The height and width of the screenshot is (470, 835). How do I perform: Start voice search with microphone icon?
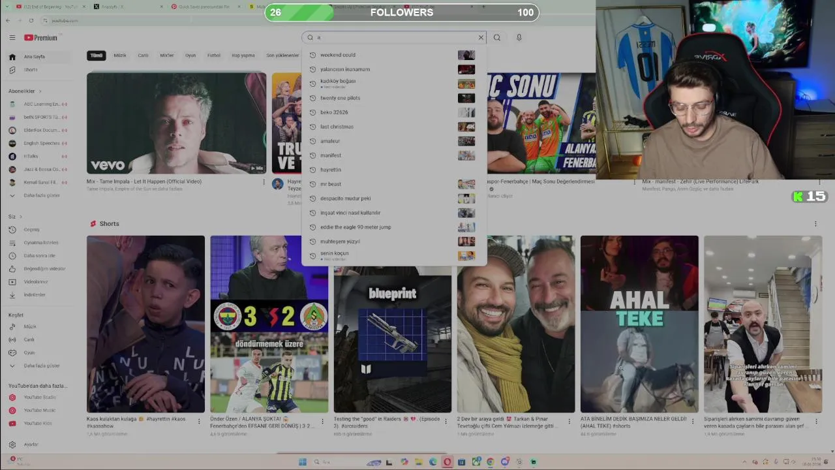(x=519, y=37)
